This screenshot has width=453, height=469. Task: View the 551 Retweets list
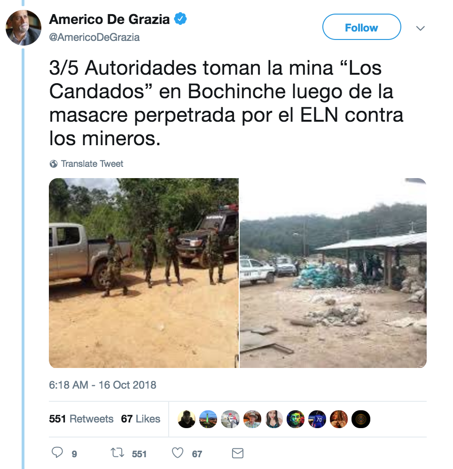[x=81, y=419]
